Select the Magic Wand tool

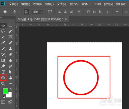click(x=10, y=31)
